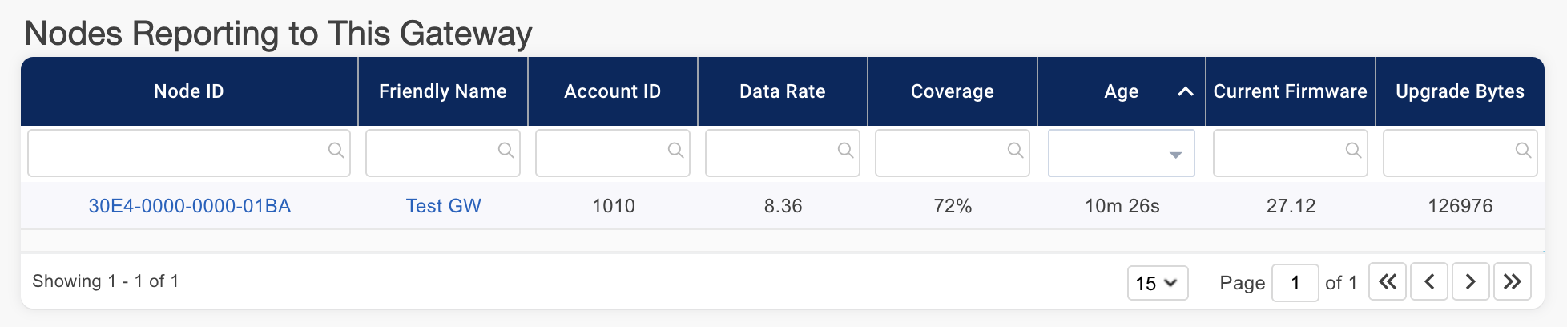Click the search icon in Node ID filter

pos(336,151)
